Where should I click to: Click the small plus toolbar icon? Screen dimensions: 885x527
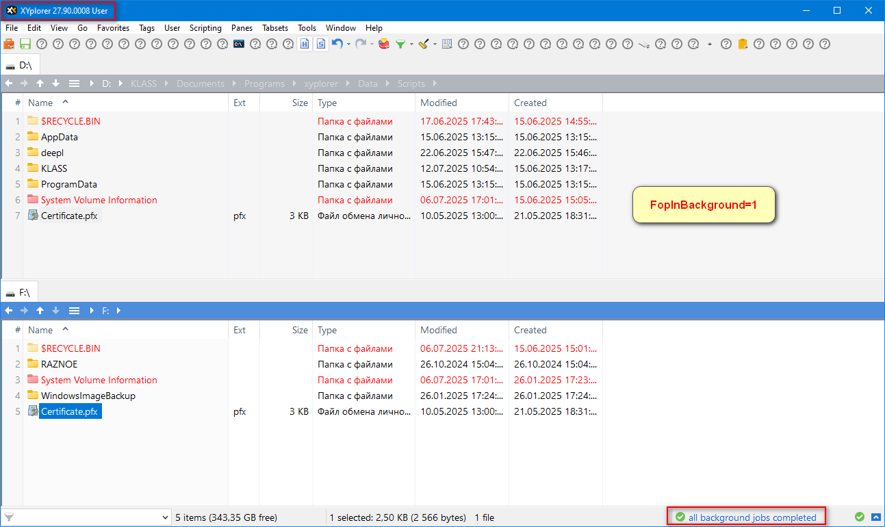710,44
